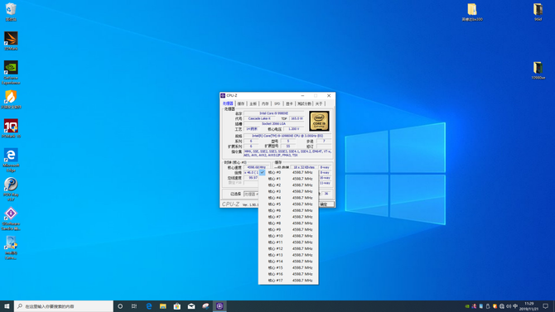Select core #8 in the core list

click(288, 223)
